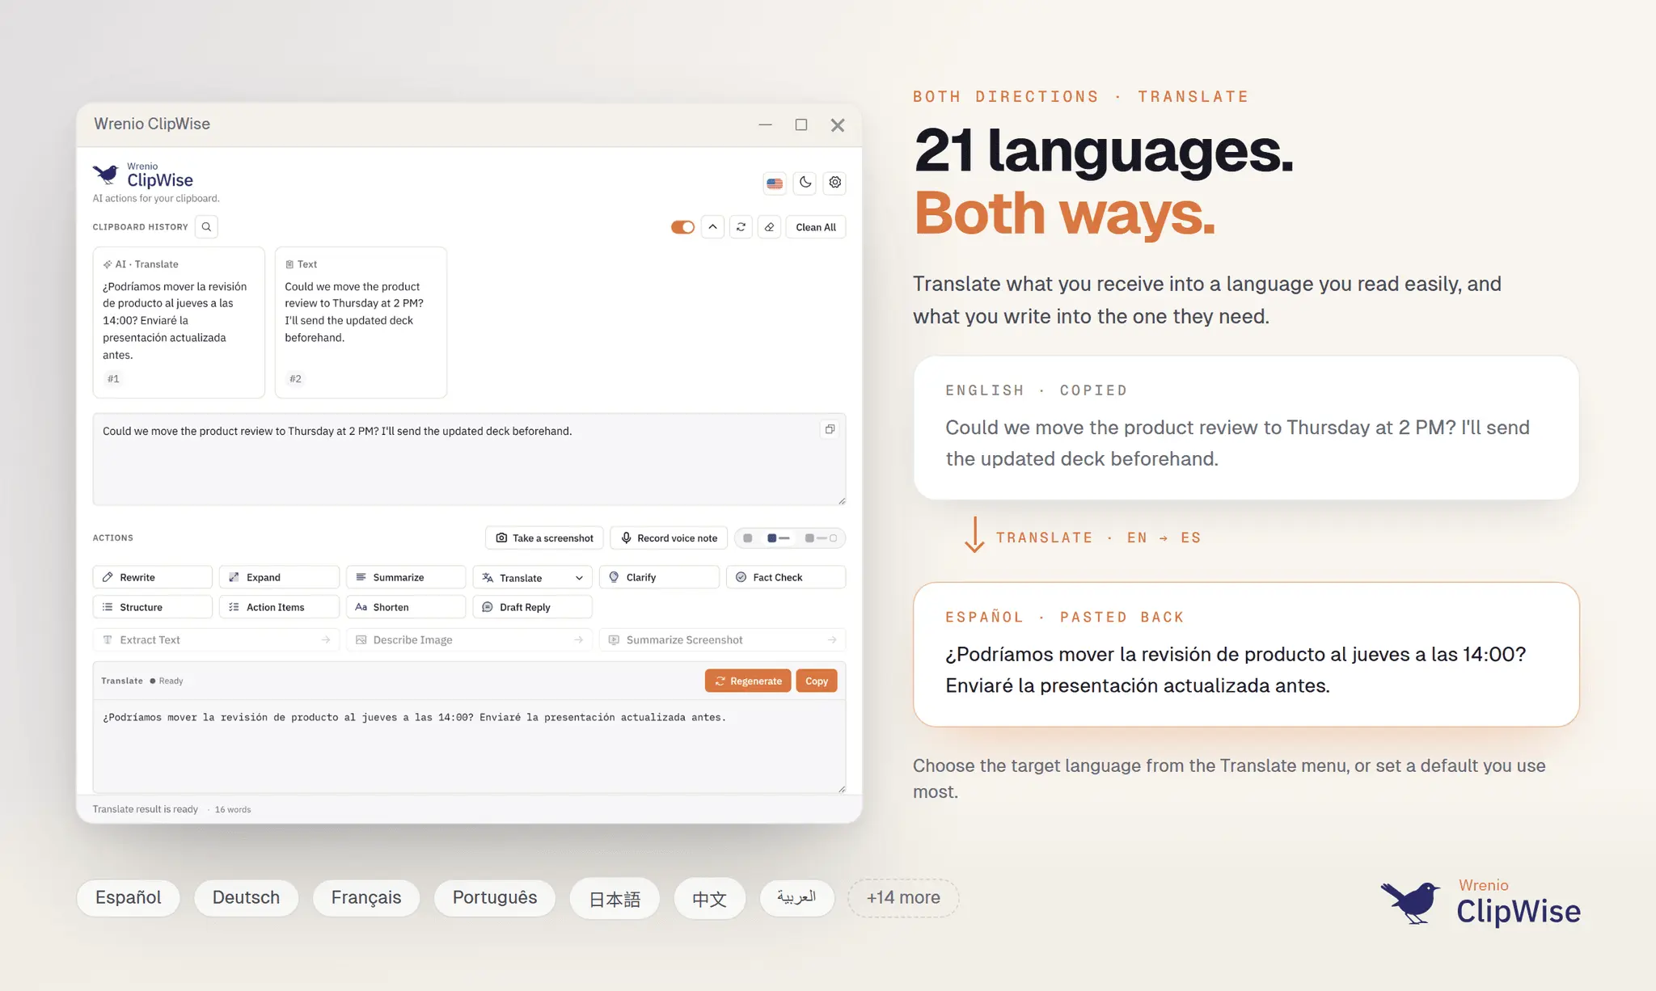Click Take a screenshot
Image resolution: width=1656 pixels, height=991 pixels.
pyautogui.click(x=545, y=538)
